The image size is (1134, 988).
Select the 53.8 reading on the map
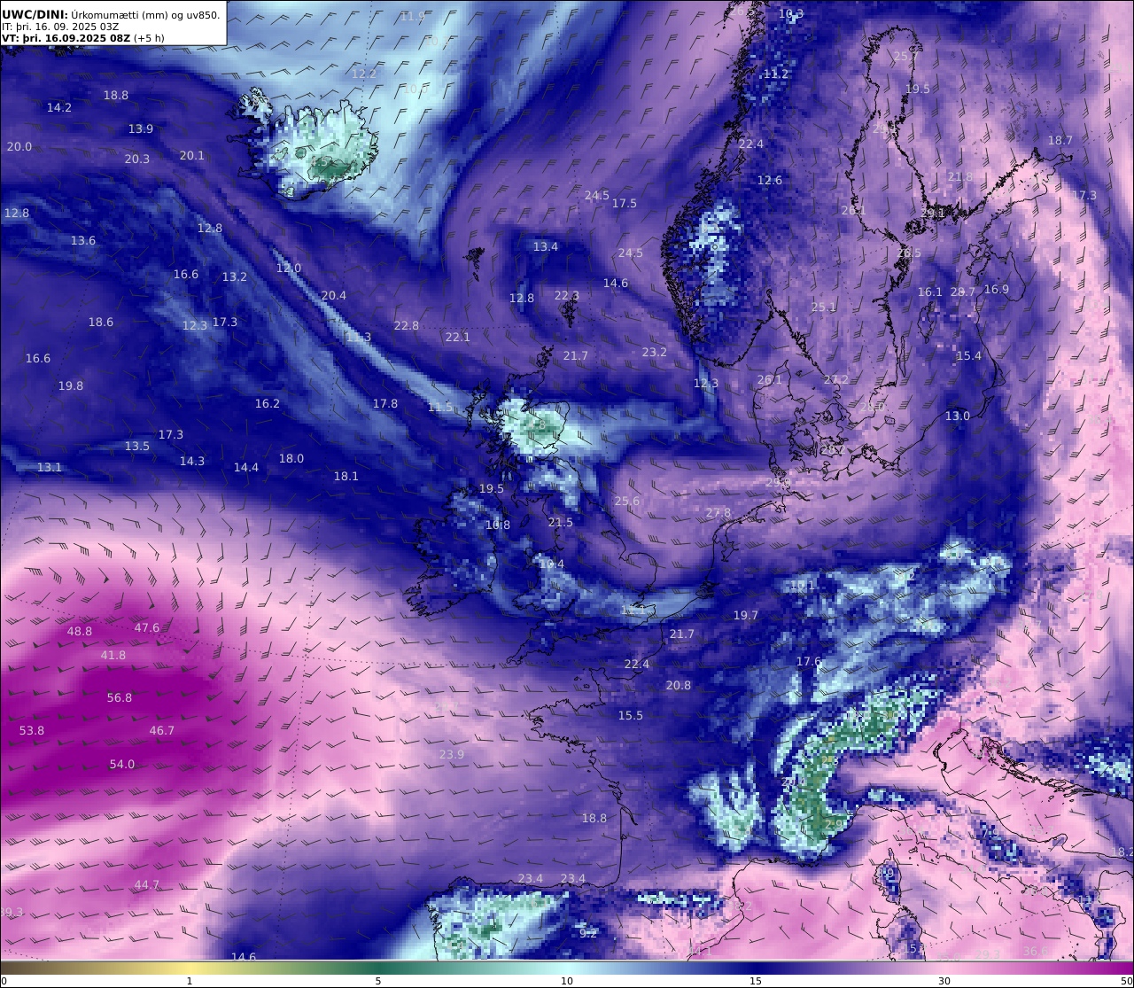[x=32, y=731]
